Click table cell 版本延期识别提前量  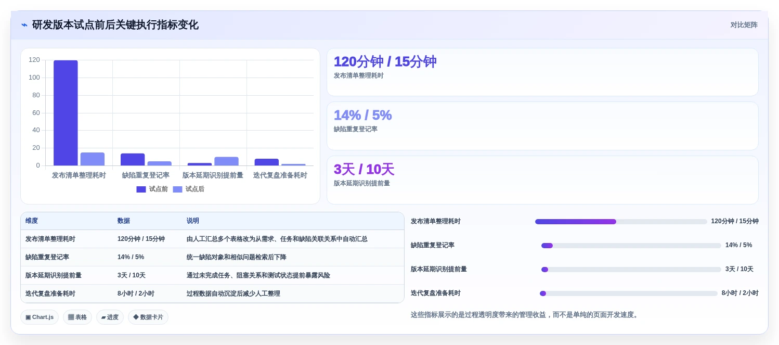coord(54,276)
